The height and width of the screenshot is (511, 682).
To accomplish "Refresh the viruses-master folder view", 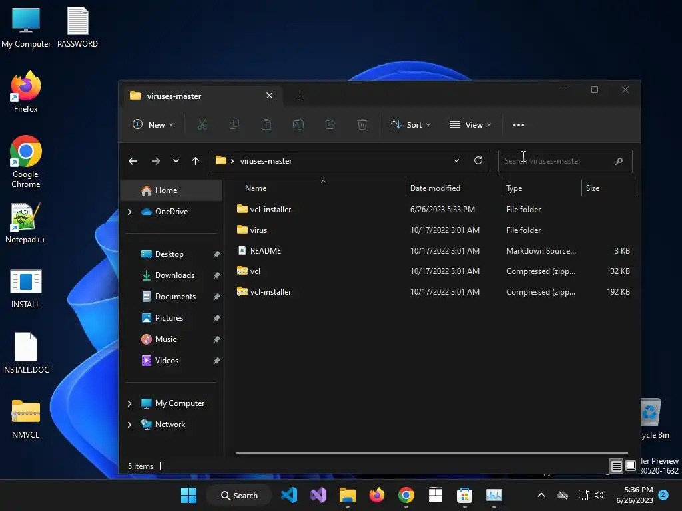I will [x=478, y=160].
